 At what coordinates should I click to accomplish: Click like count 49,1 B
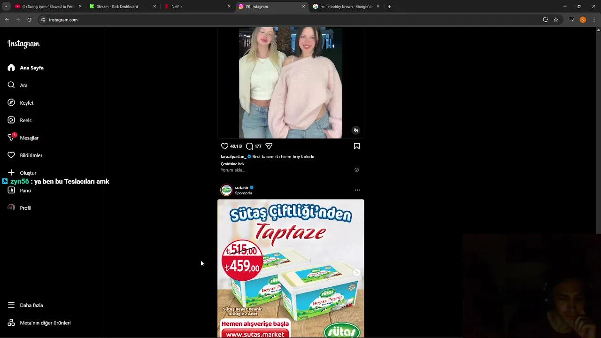click(236, 146)
